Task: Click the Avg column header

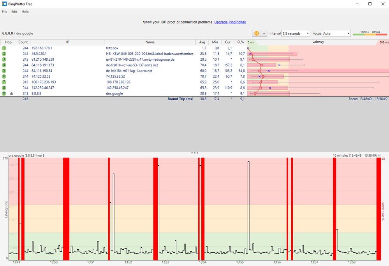Action: [202, 42]
